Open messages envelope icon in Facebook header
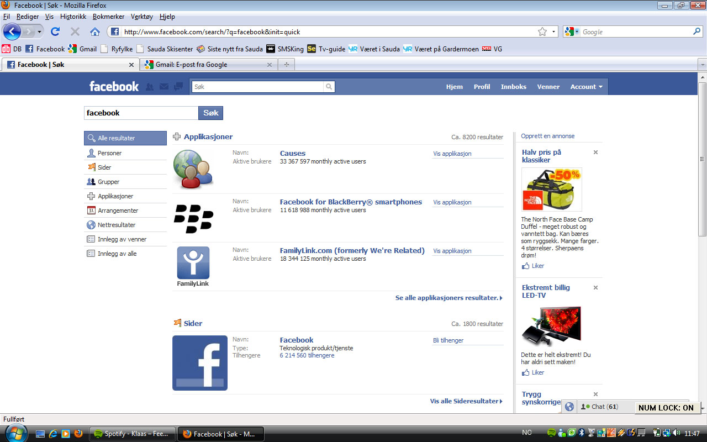 [x=164, y=87]
